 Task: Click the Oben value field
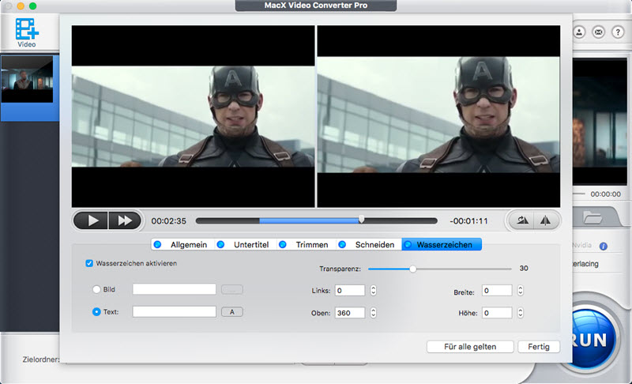coord(350,313)
